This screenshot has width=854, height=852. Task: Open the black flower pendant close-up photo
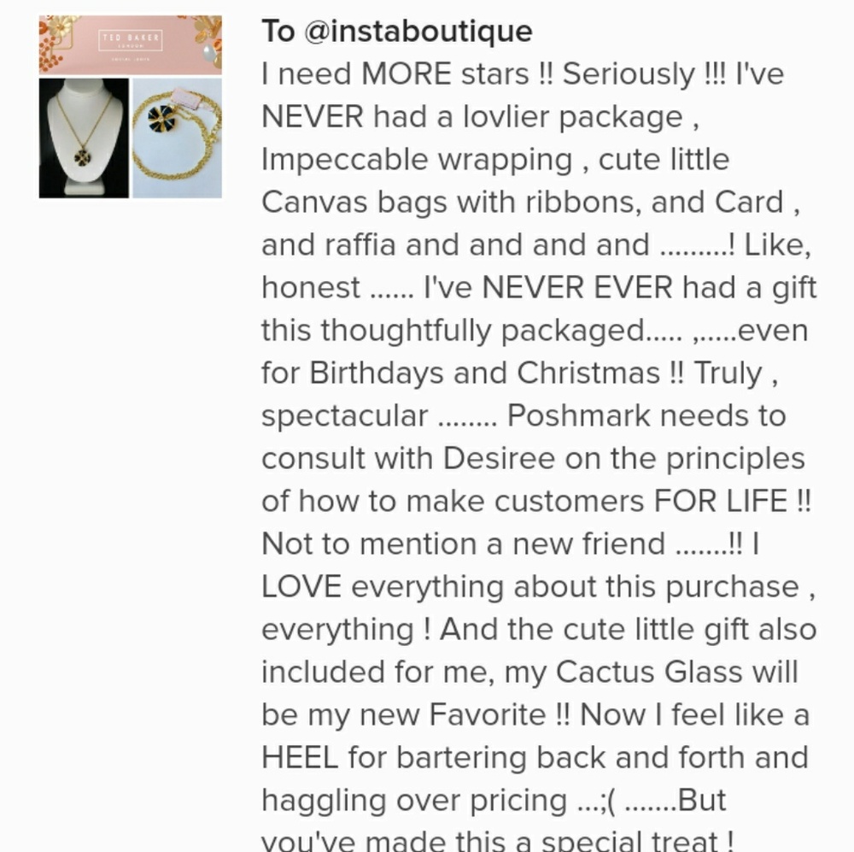[x=178, y=138]
